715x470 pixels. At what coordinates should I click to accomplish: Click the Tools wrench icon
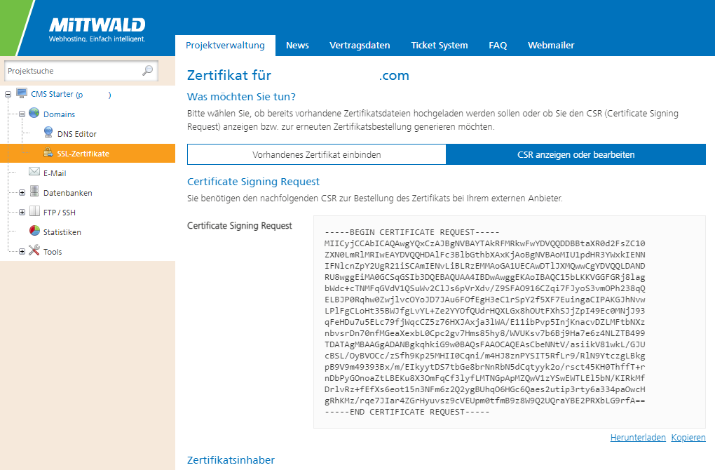pos(34,250)
